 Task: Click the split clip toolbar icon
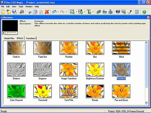click(x=104, y=12)
